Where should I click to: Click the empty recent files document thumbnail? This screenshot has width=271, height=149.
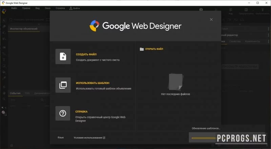click(x=175, y=82)
